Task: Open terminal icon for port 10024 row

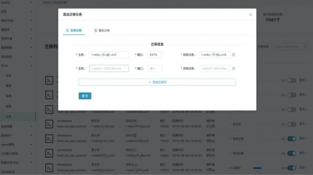Action: click(49, 153)
